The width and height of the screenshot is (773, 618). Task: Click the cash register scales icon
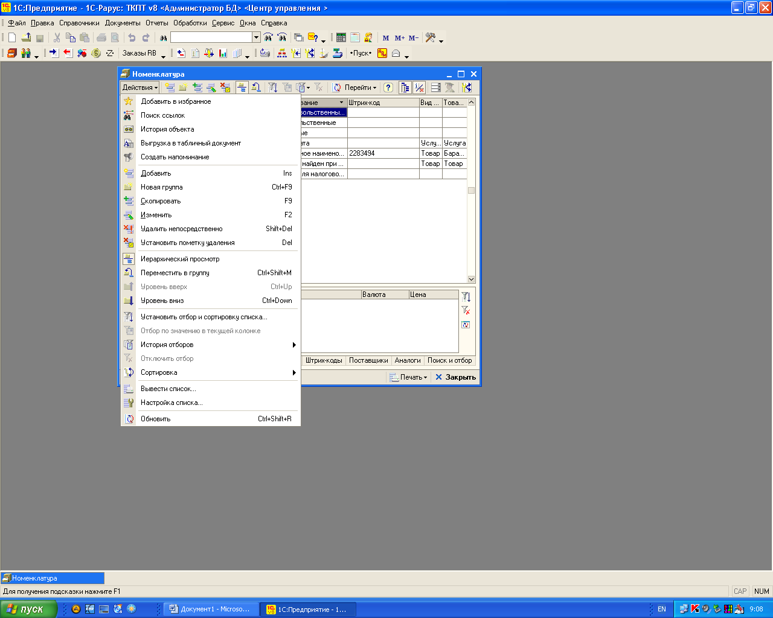pos(338,53)
